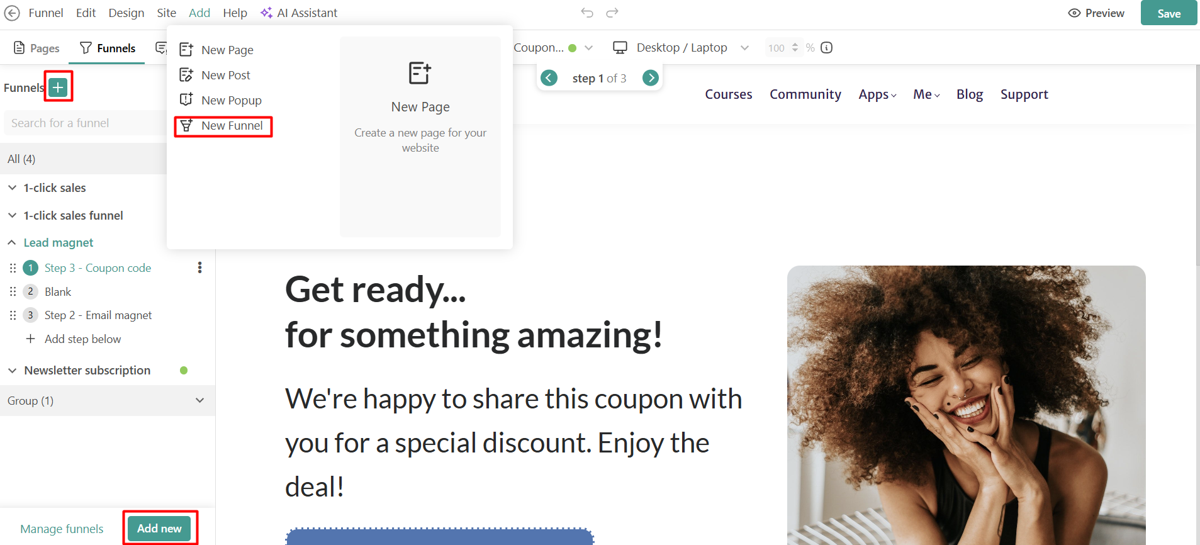The height and width of the screenshot is (545, 1200).
Task: Click the comments tab icon next to Funnels
Action: 161,48
